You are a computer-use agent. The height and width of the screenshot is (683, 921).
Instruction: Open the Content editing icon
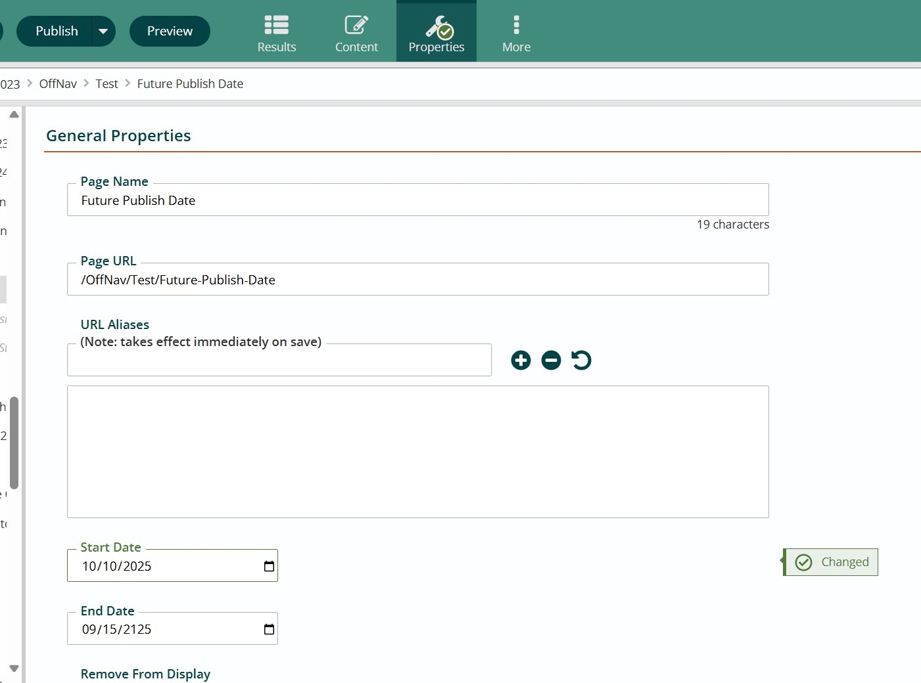point(356,30)
